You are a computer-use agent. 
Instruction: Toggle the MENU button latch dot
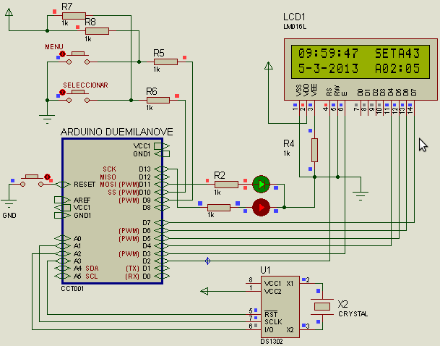coord(62,54)
